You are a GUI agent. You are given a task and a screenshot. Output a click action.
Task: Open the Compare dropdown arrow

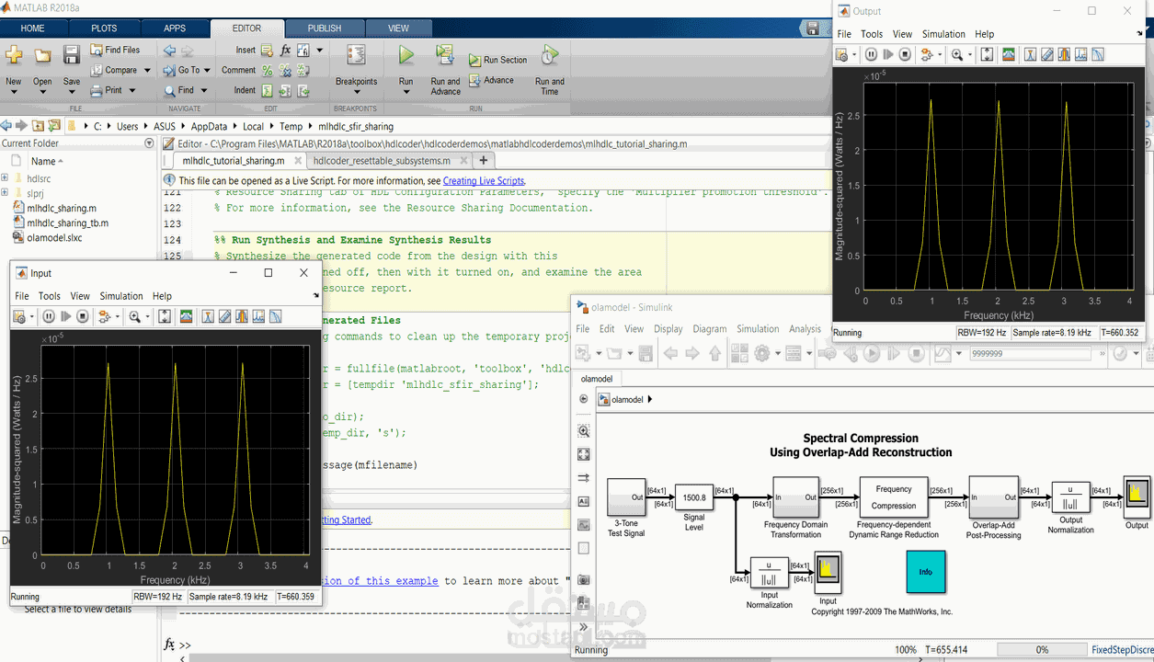click(x=147, y=70)
